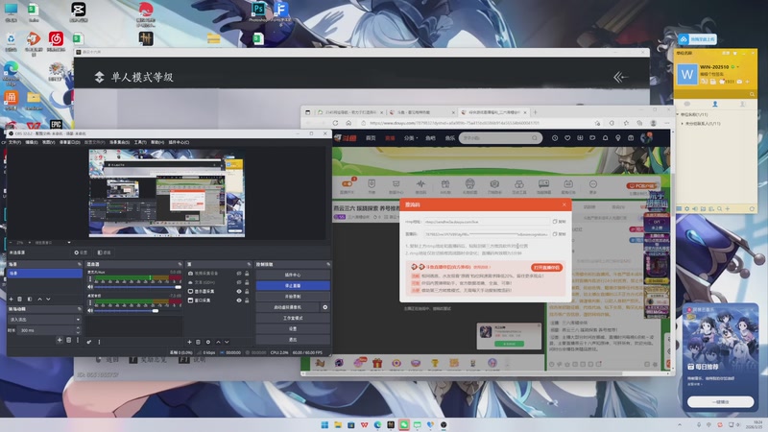Open NetEase Cloud Music desktop icon
This screenshot has height=432, width=768.
click(x=56, y=41)
